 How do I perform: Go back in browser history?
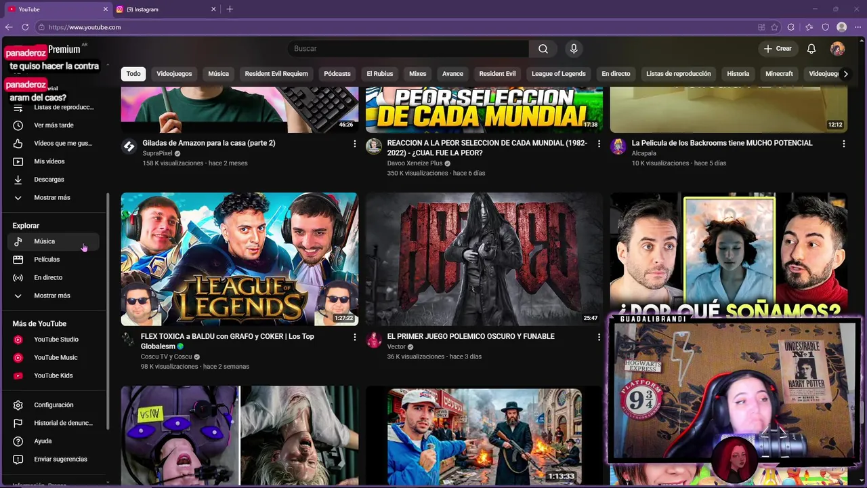click(8, 27)
